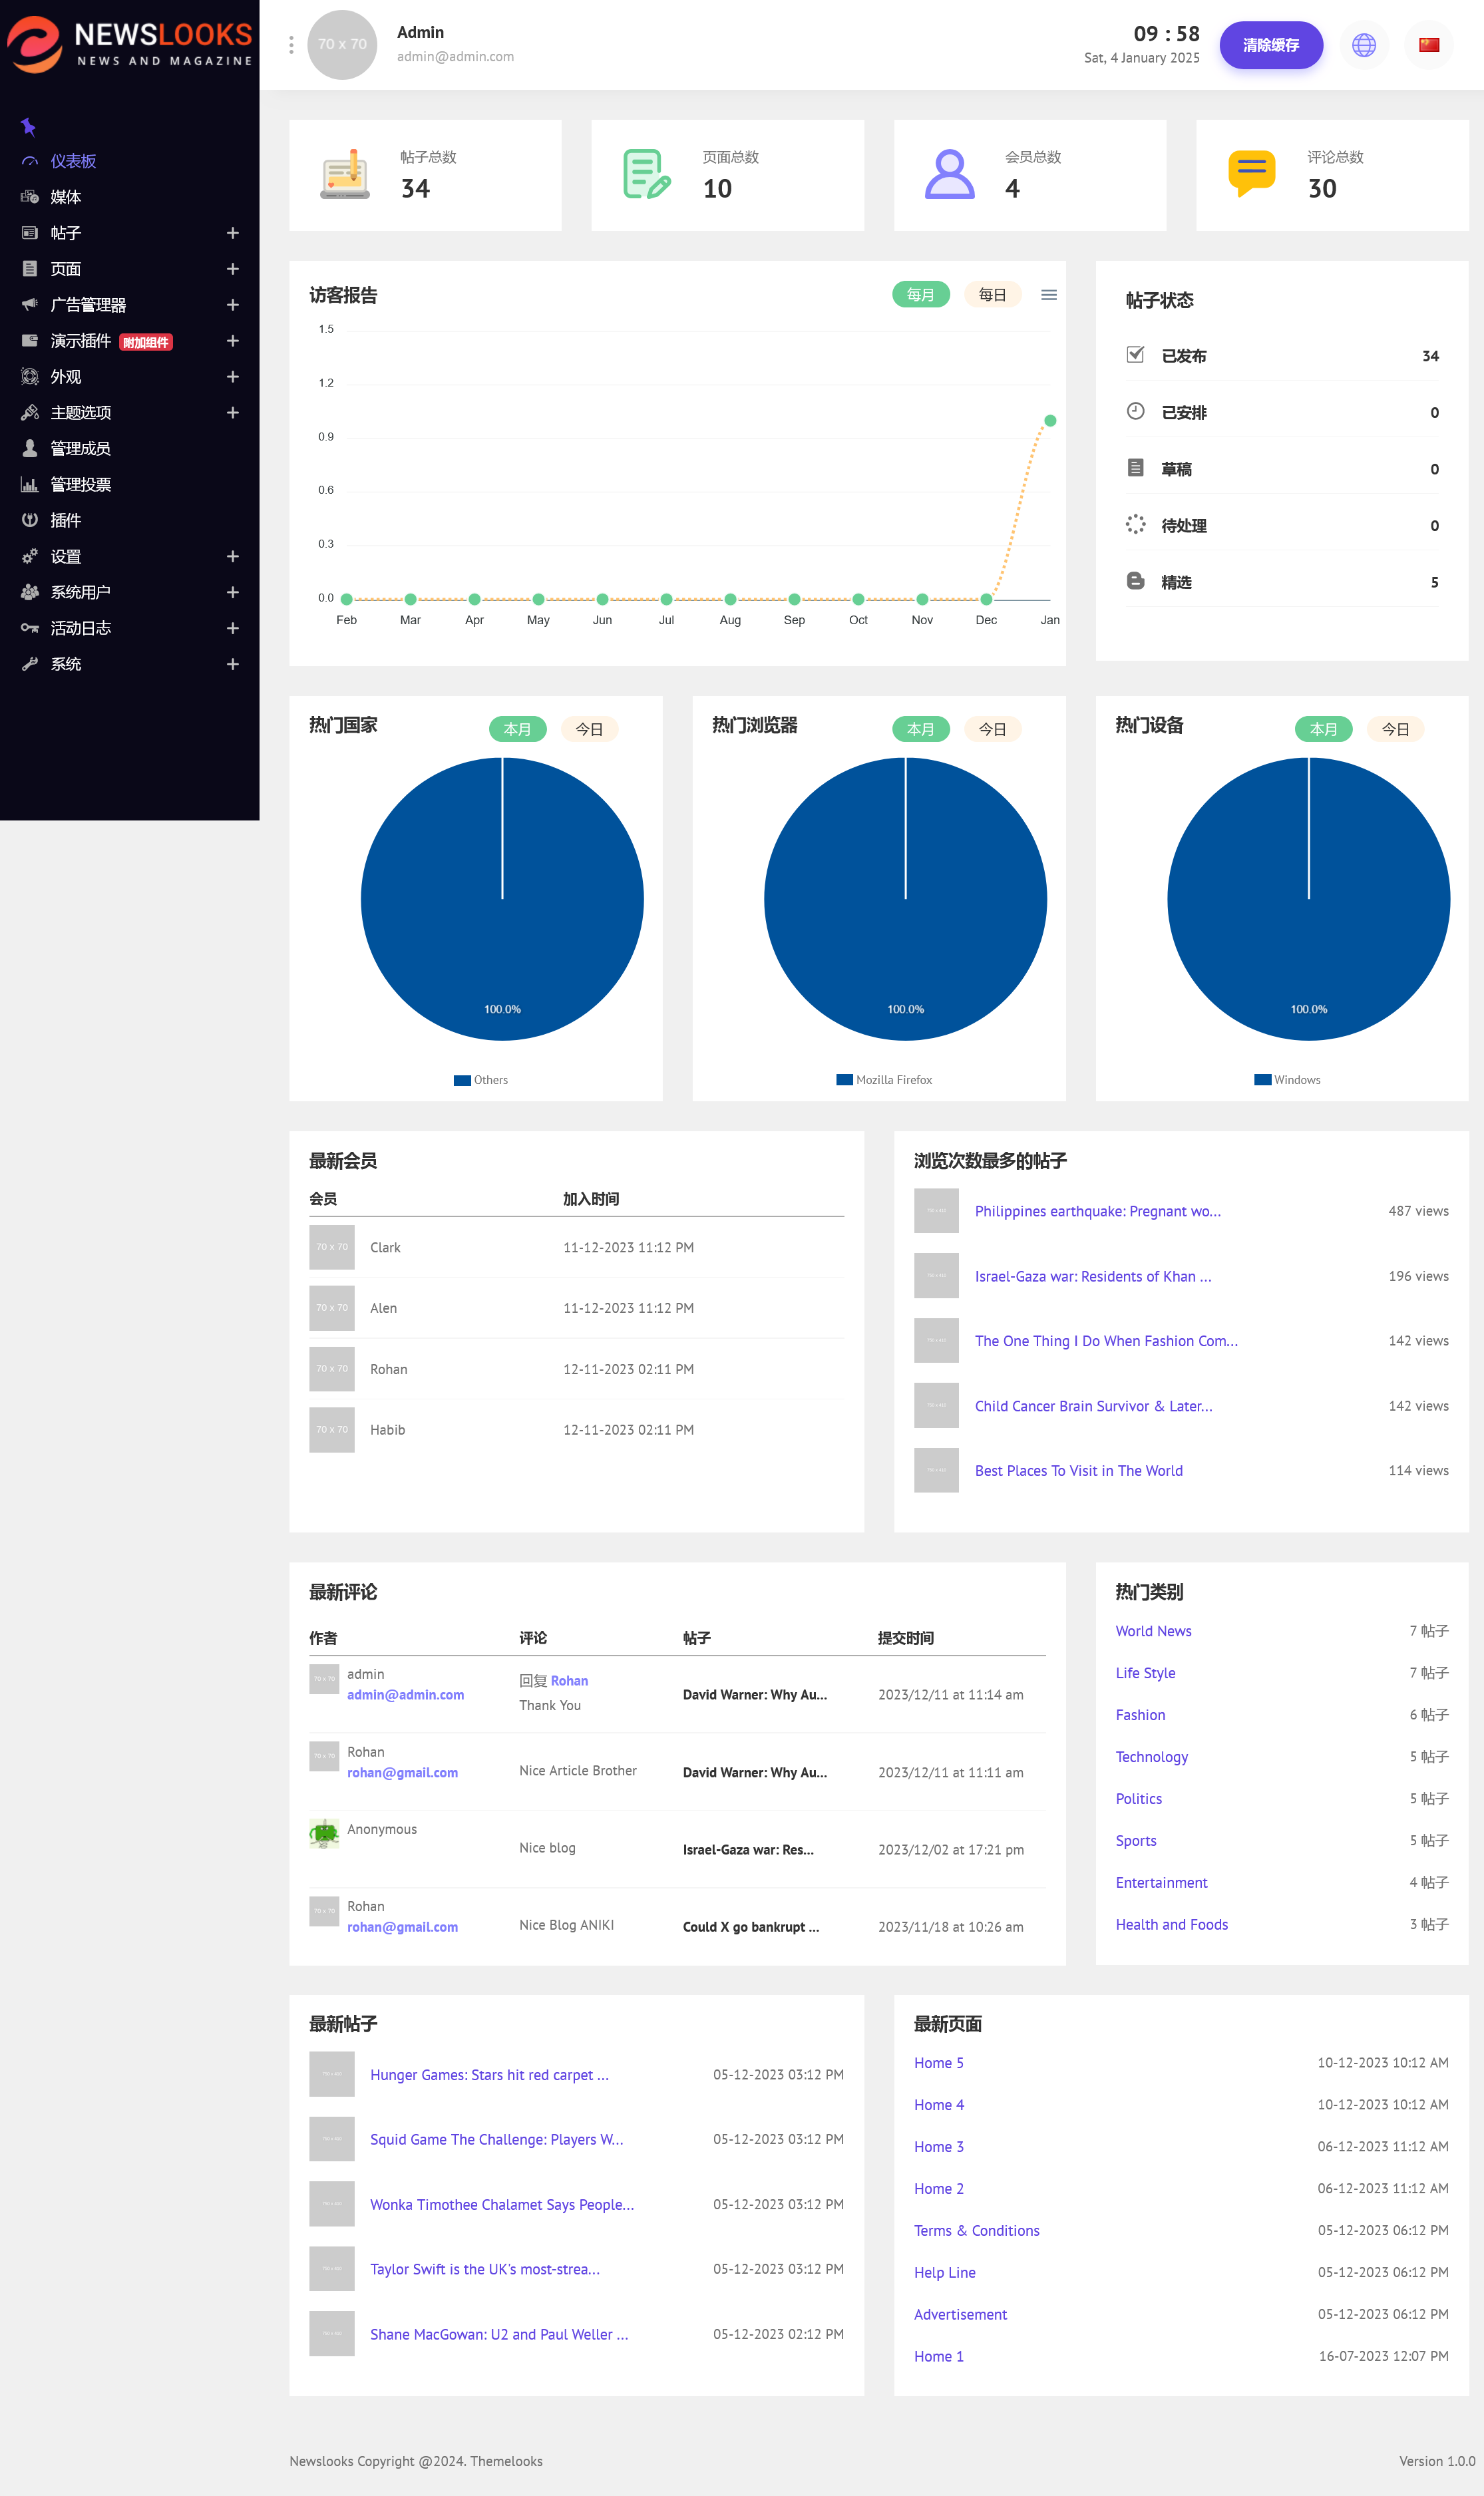1484x2496 pixels.
Task: Open the World News category link
Action: 1153,1630
